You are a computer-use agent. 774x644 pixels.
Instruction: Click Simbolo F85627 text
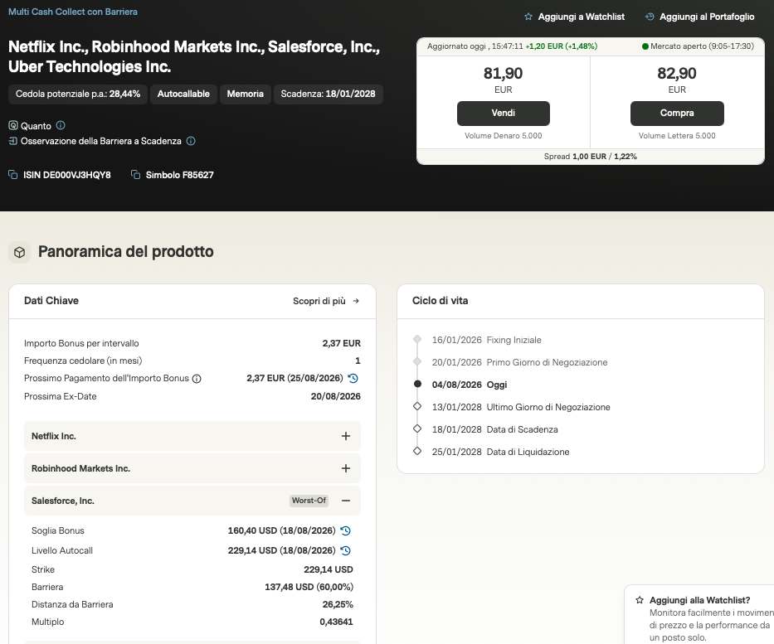click(x=180, y=175)
